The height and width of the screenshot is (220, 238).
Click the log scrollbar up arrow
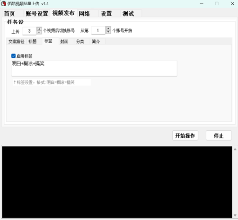pos(235,149)
